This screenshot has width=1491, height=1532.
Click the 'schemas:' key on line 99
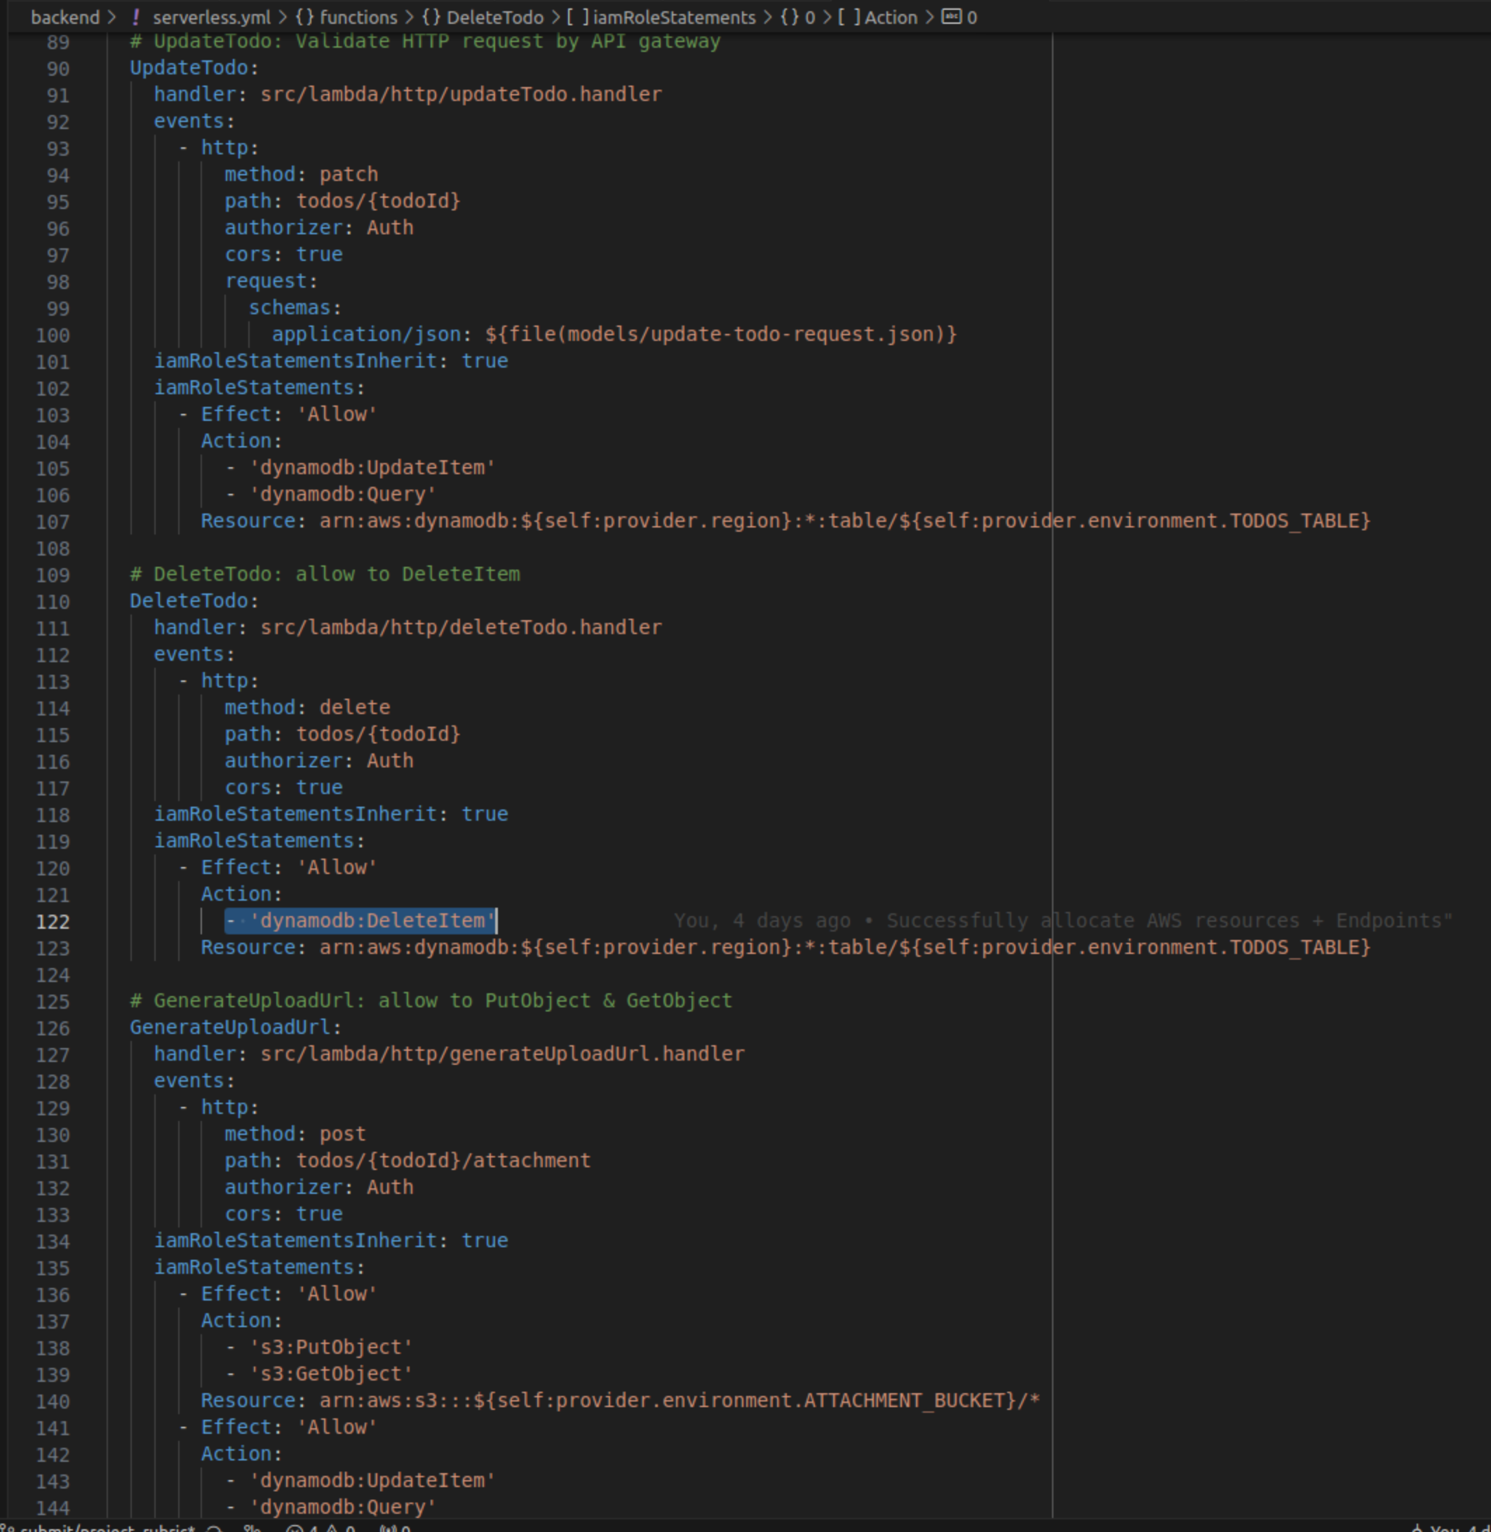[x=295, y=307]
